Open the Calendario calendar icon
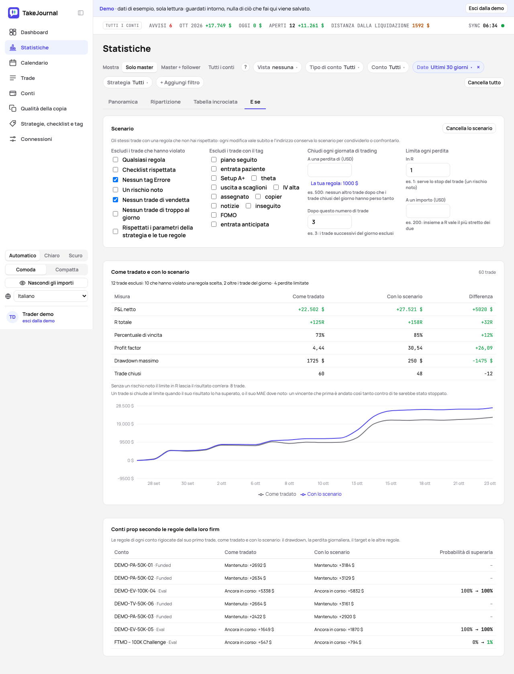Viewport: 514px width, 674px height. [x=13, y=63]
